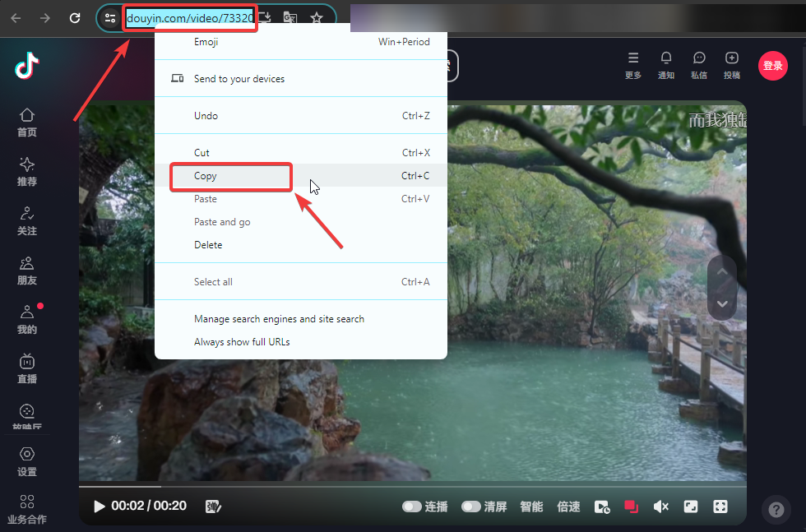Toggle web page fullscreen icon
Screen dimensions: 806x532
pos(691,507)
